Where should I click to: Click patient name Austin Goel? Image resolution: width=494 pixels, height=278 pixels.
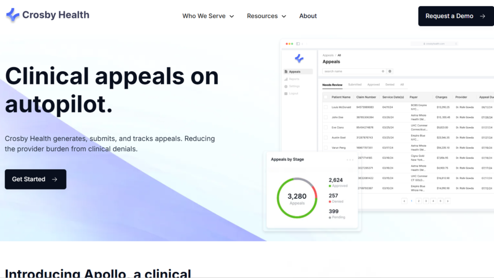coord(339,137)
